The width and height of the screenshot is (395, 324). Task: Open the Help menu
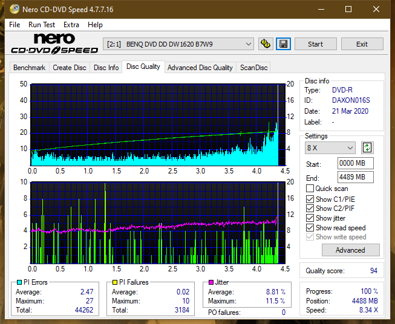point(95,25)
